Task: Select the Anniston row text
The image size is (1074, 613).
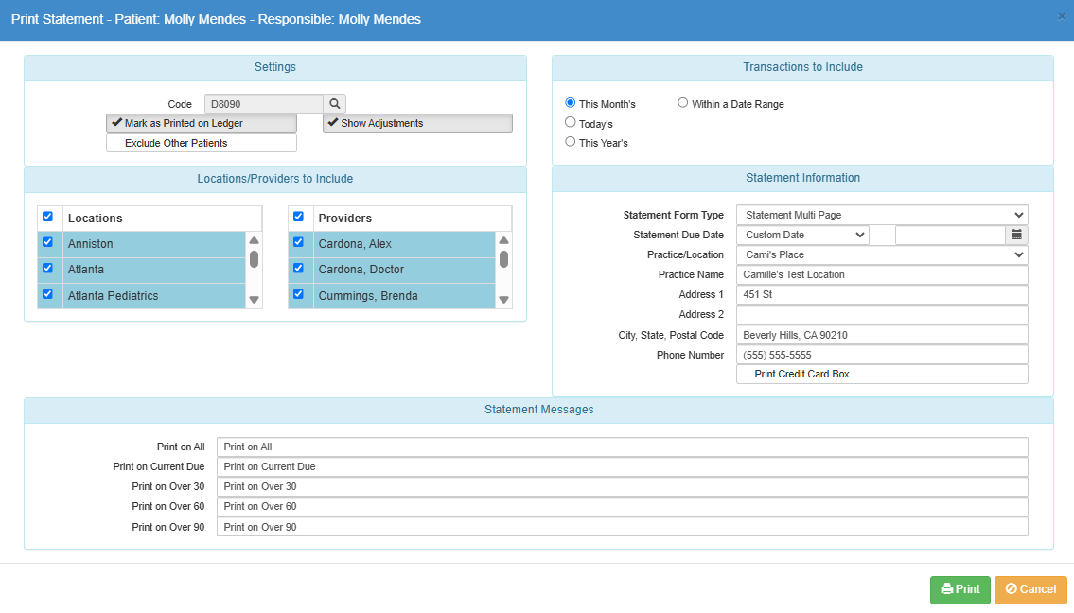Action: 91,244
